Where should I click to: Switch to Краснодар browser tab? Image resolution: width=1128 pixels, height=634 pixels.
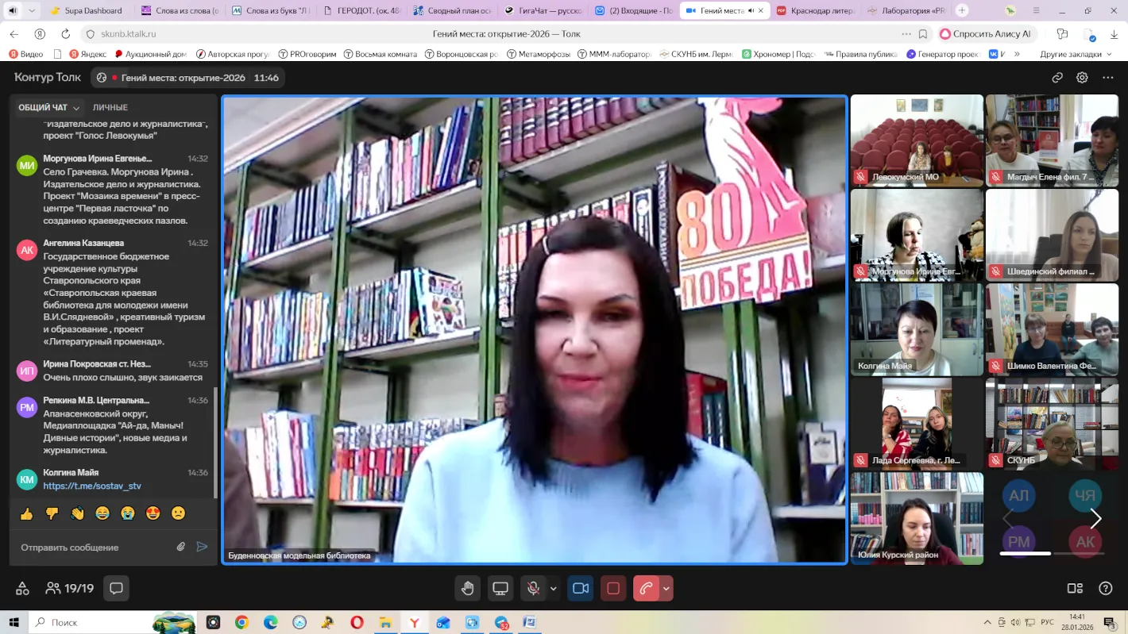[x=817, y=11]
